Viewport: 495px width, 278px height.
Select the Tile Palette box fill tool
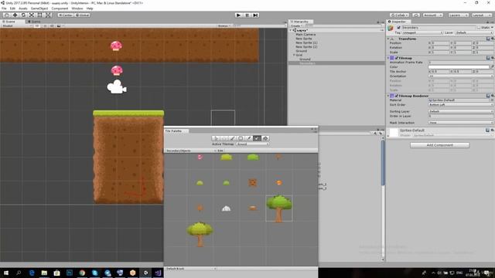(241, 138)
